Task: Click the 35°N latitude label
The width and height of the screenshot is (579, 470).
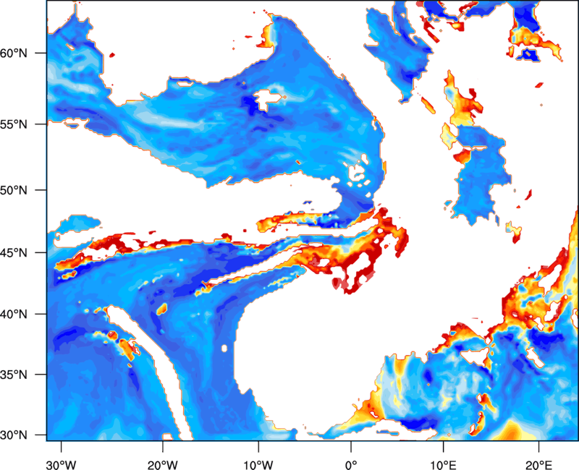Action: [x=14, y=375]
